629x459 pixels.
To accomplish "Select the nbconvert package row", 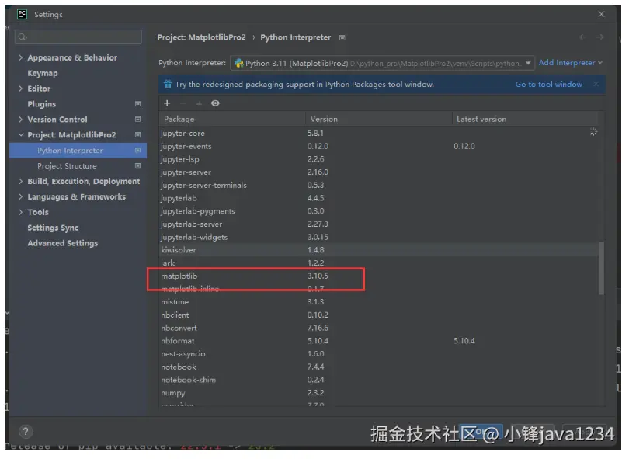I will (x=378, y=328).
